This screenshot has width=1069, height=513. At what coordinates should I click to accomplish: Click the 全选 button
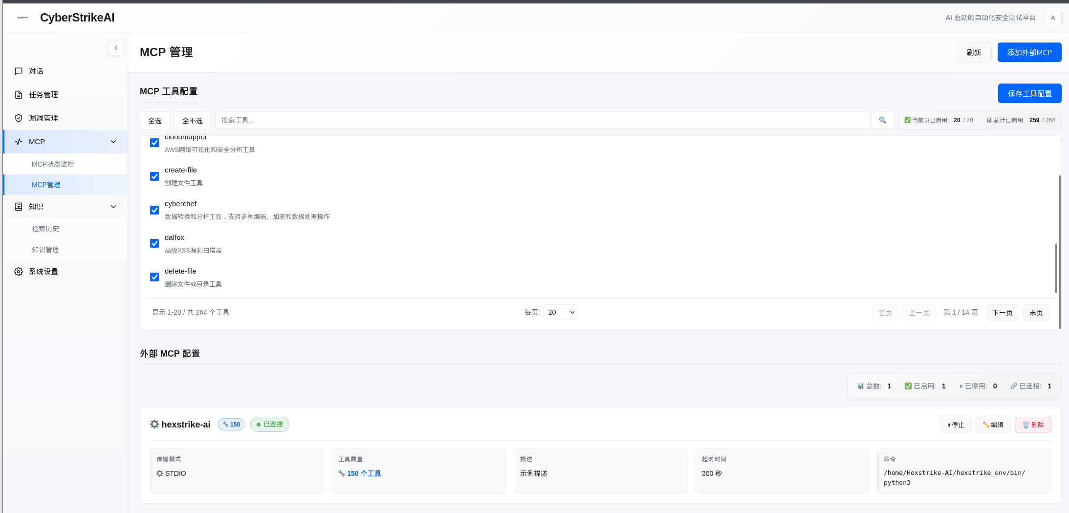[155, 120]
